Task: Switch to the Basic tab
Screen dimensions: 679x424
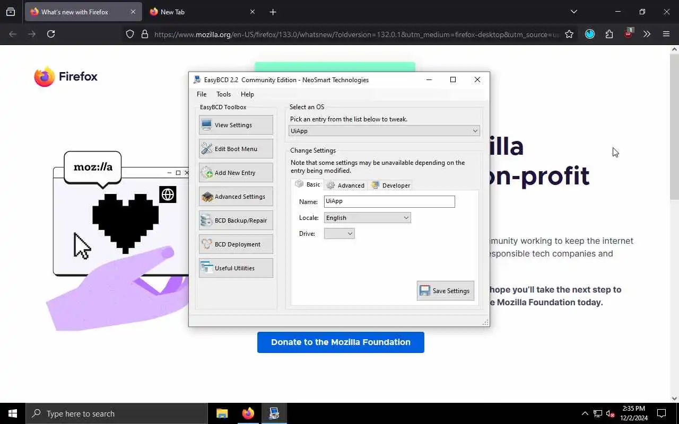Action: point(308,184)
